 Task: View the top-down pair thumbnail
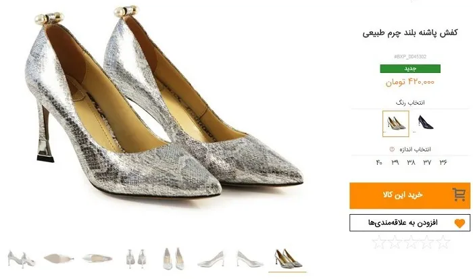[x=174, y=259]
